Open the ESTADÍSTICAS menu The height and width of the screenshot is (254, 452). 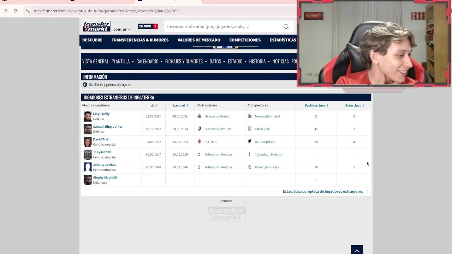[x=283, y=40]
